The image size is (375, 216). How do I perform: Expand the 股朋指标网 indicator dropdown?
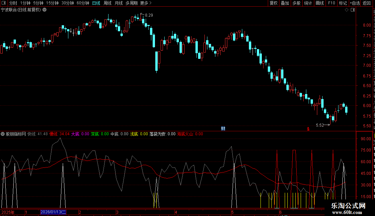(x=3, y=134)
